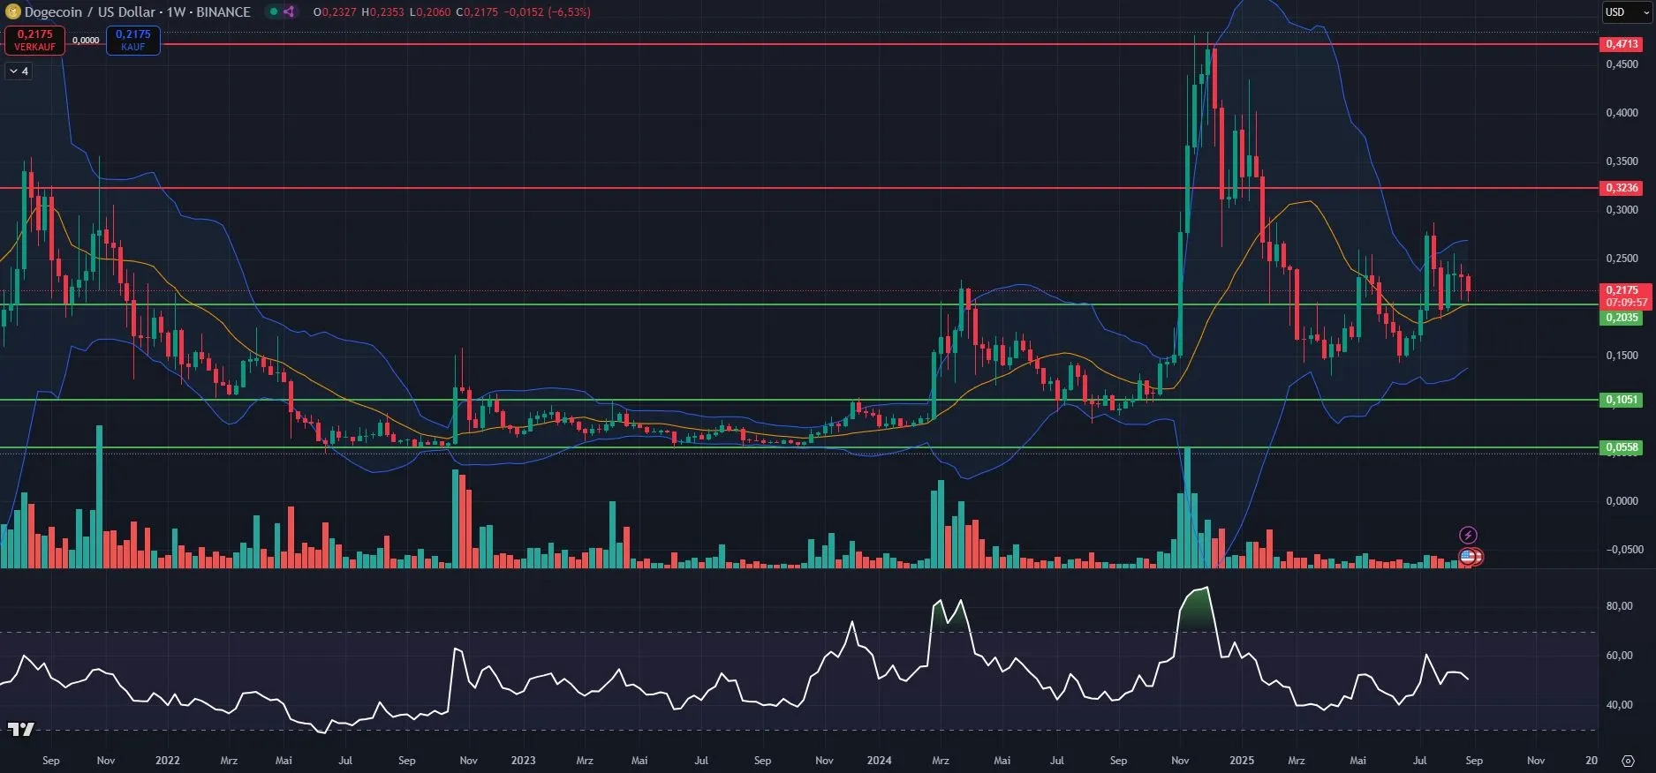Click the 0,2500 price axis label

click(x=1622, y=259)
